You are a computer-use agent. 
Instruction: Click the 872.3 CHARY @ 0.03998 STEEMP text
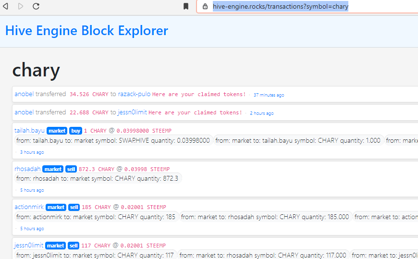[124, 169]
